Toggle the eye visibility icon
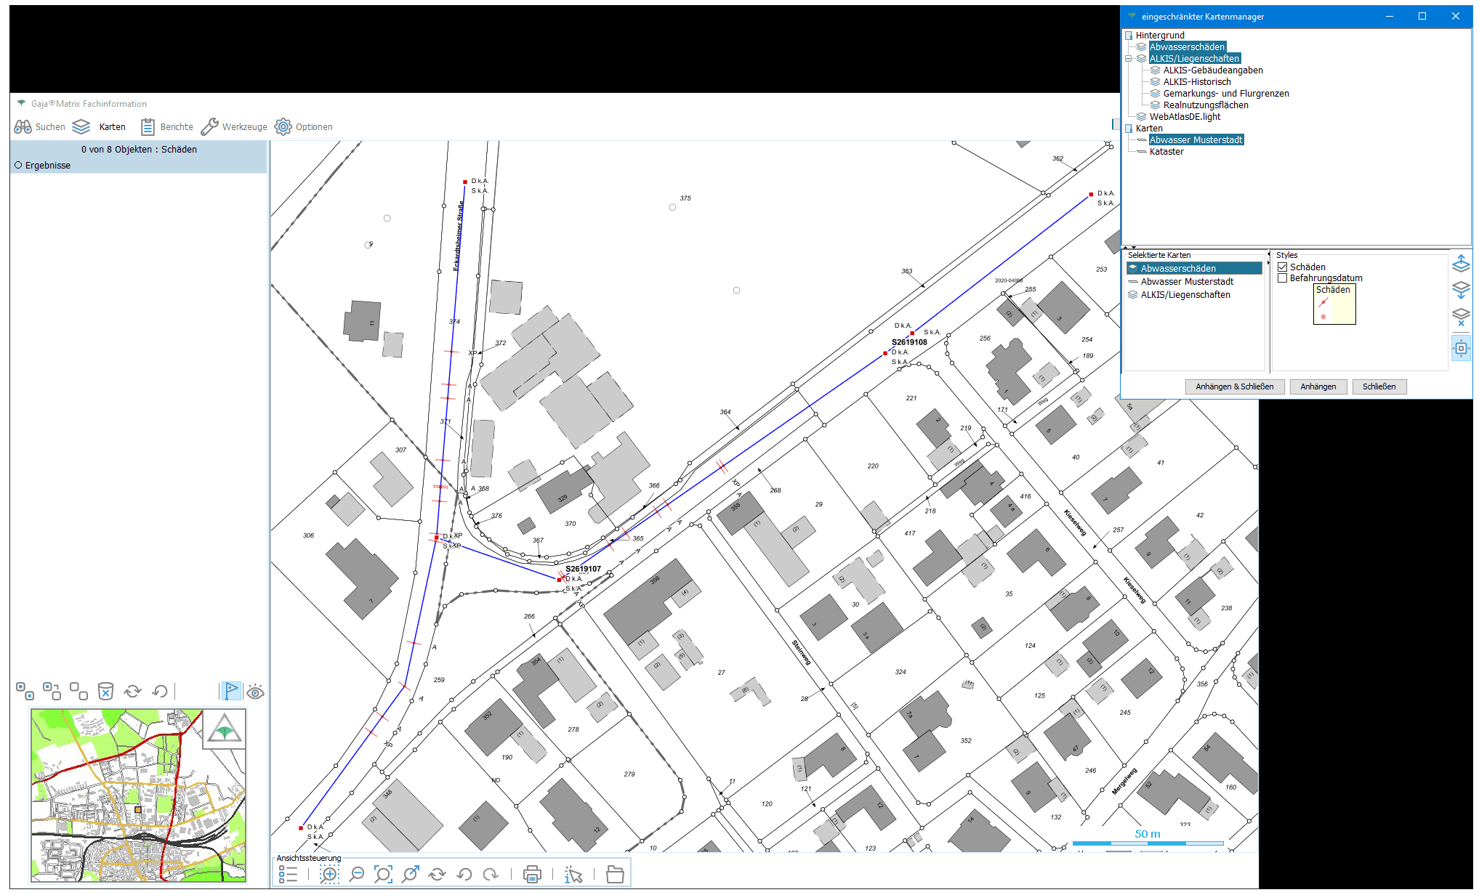Screen dimensions: 1479x895 pyautogui.click(x=255, y=692)
